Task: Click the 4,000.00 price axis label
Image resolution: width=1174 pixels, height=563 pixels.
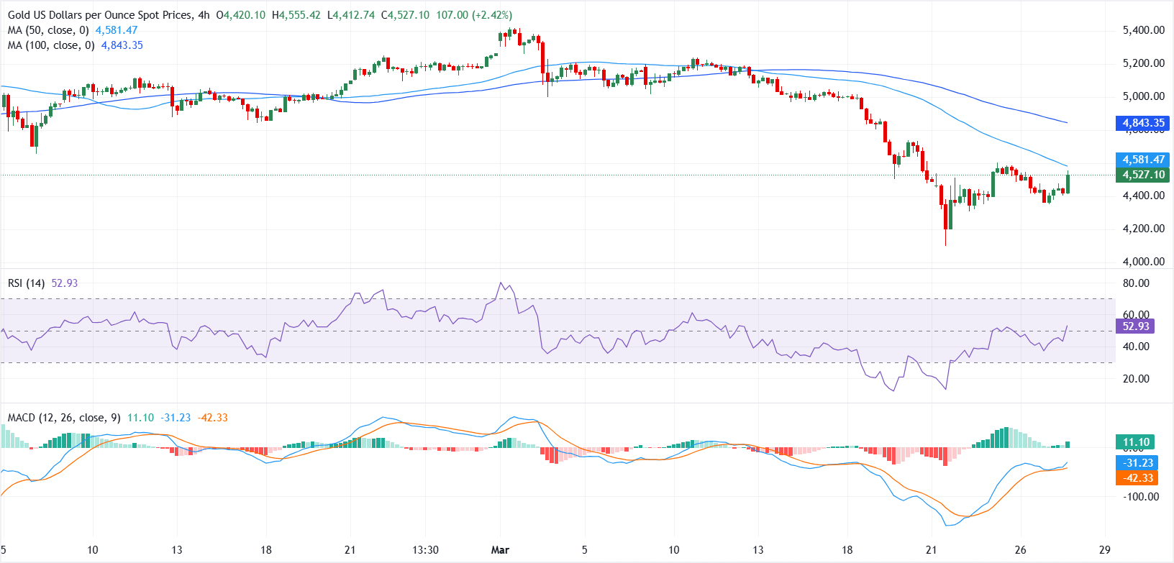Action: click(1143, 262)
